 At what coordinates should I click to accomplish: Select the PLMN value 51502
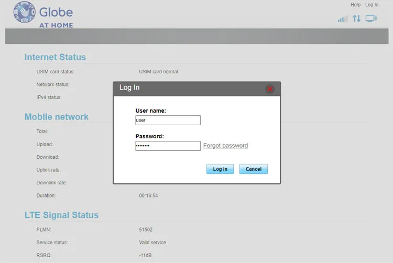pyautogui.click(x=146, y=229)
